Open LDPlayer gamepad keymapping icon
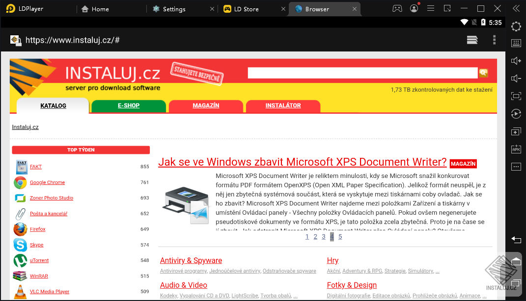Image resolution: width=526 pixels, height=301 pixels. [x=397, y=9]
